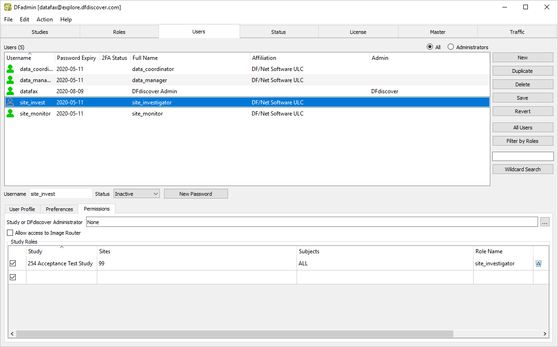The image size is (558, 347).
Task: Click the green user icon for data_coordinator
Action: [10, 69]
